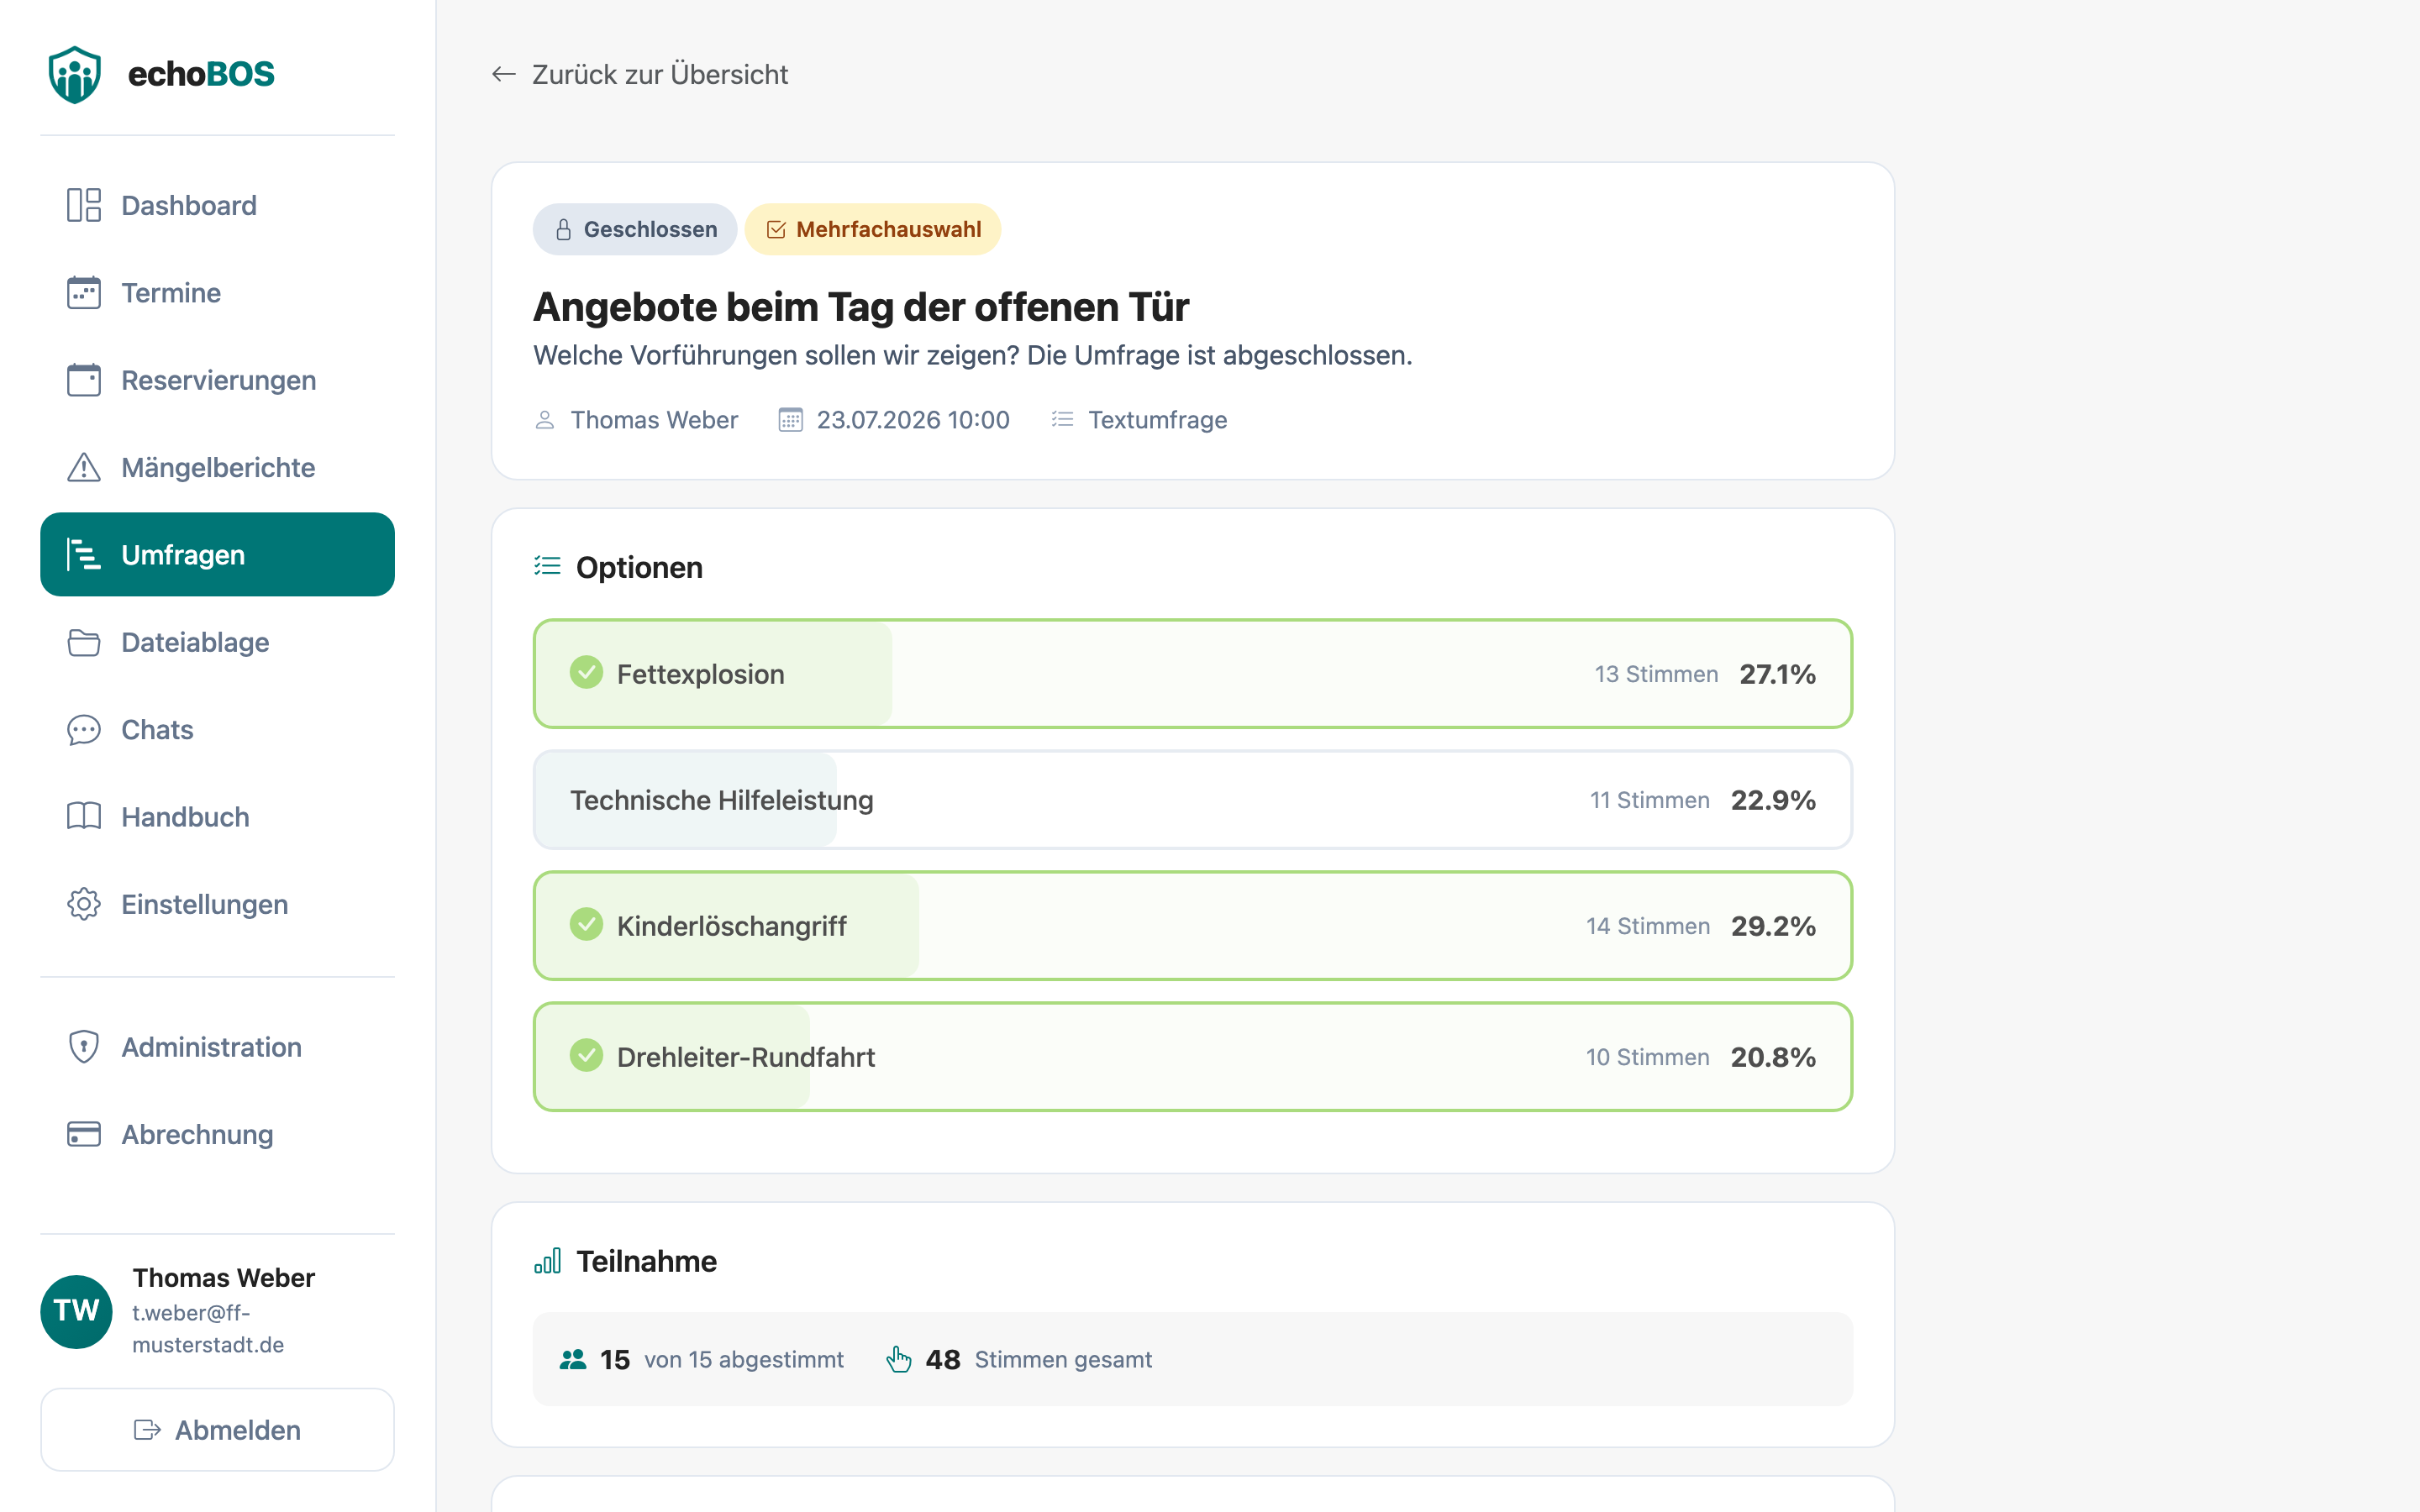Click the Dateiablage folder icon
This screenshot has height=1512, width=2420.
pos(84,642)
